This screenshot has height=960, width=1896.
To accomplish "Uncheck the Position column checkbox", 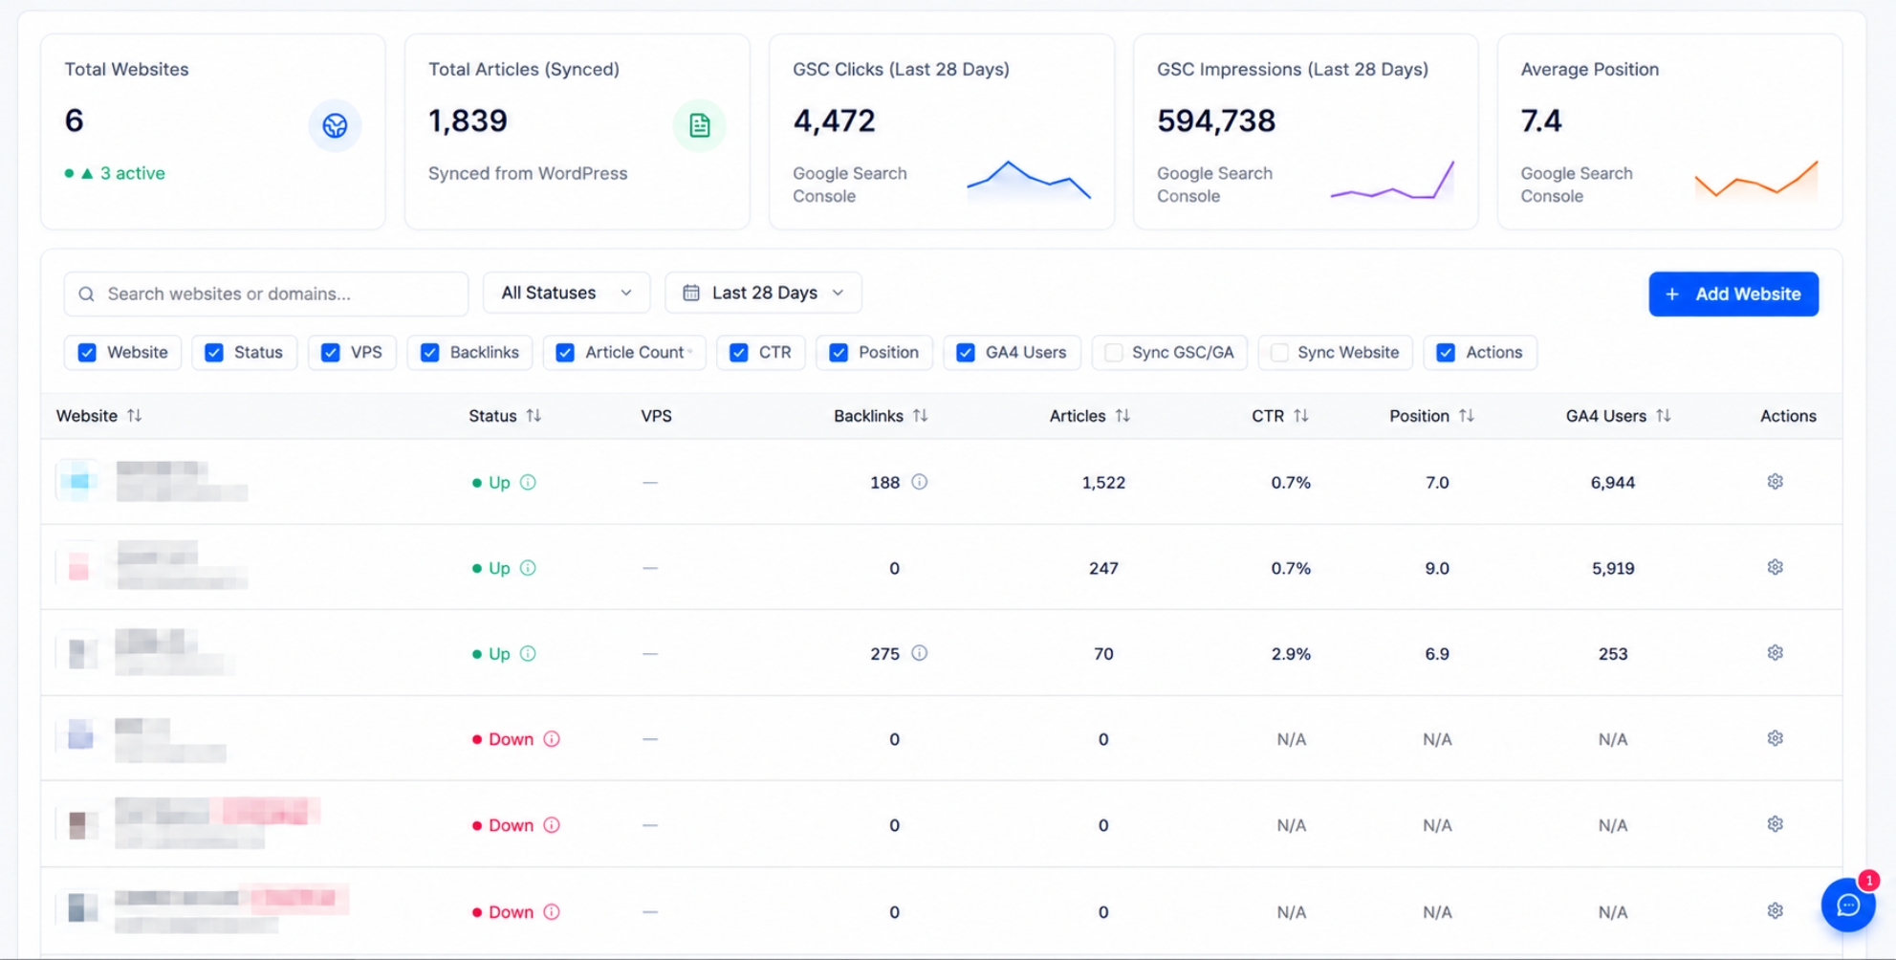I will coord(839,353).
